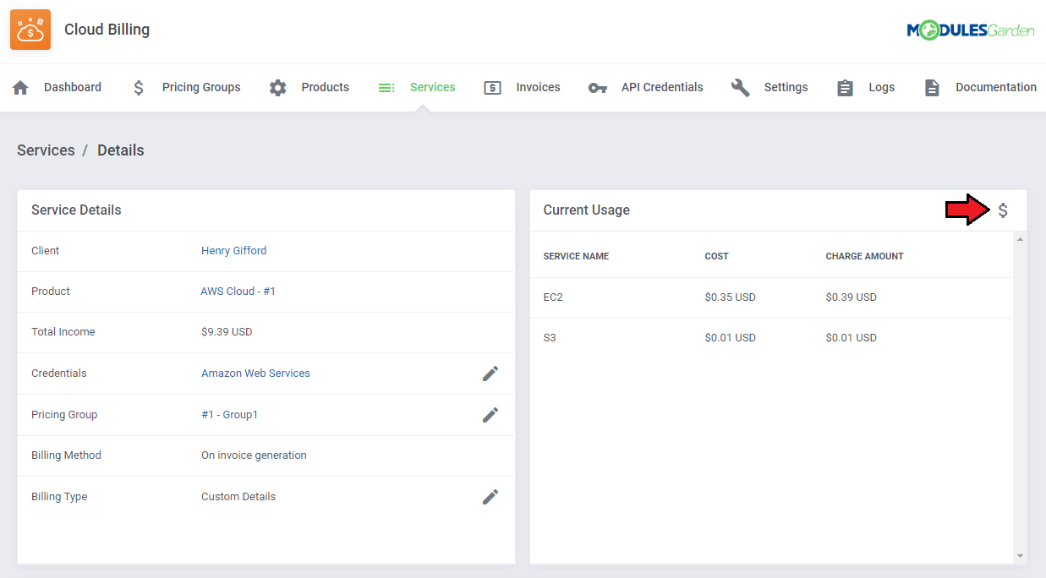Click the Products gear icon

277,88
